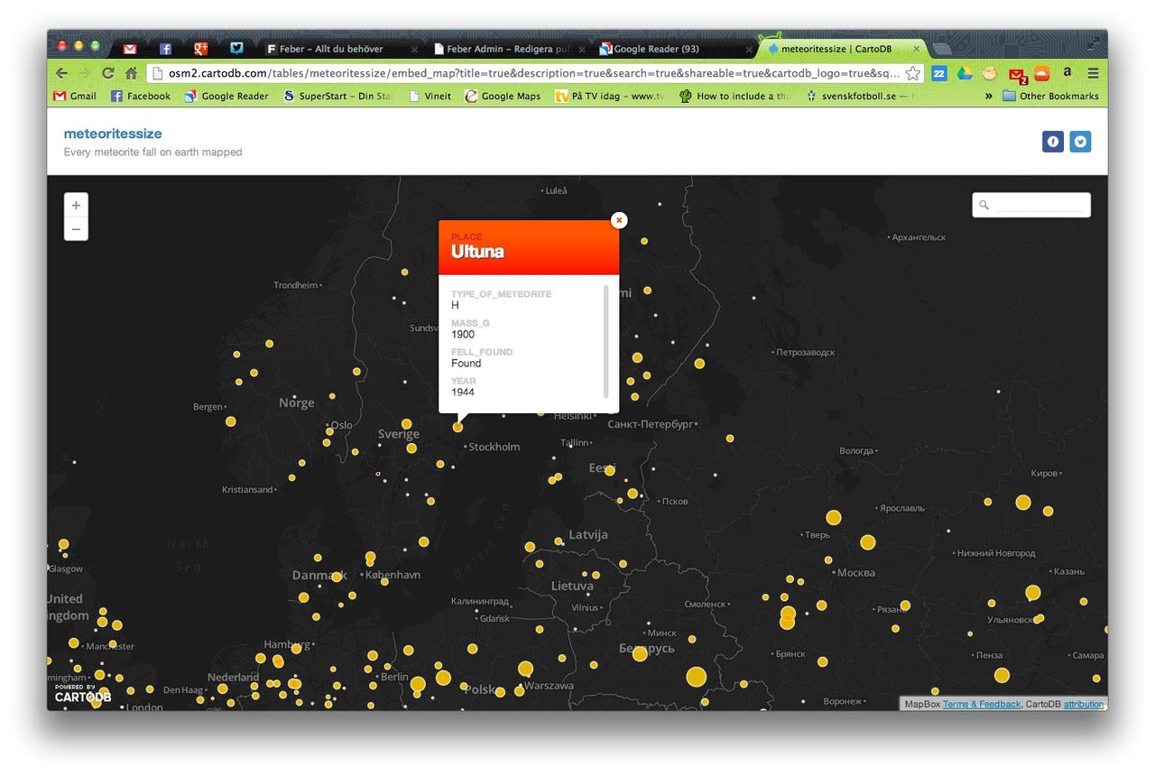Open the pinned Google+ tab
The image size is (1155, 776).
(200, 49)
